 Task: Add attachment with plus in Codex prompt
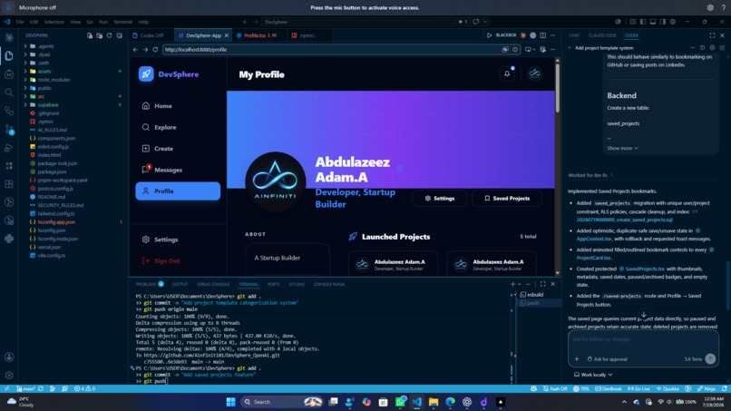[x=577, y=358]
